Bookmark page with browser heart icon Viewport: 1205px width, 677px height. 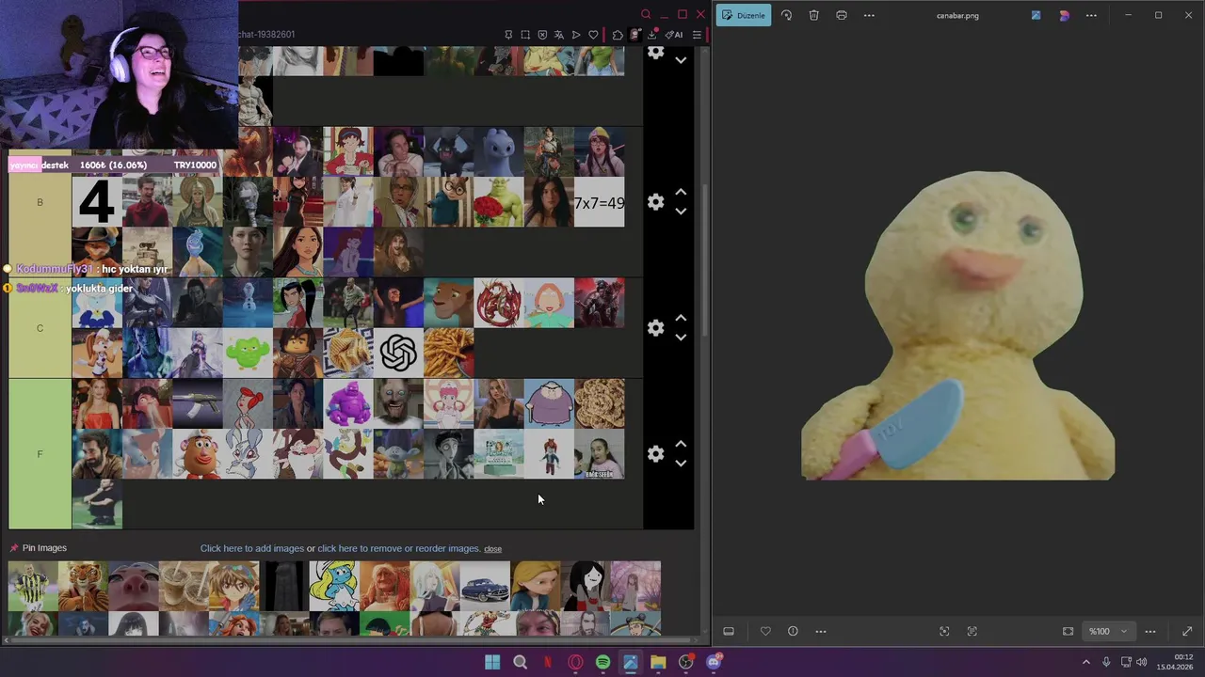[593, 35]
